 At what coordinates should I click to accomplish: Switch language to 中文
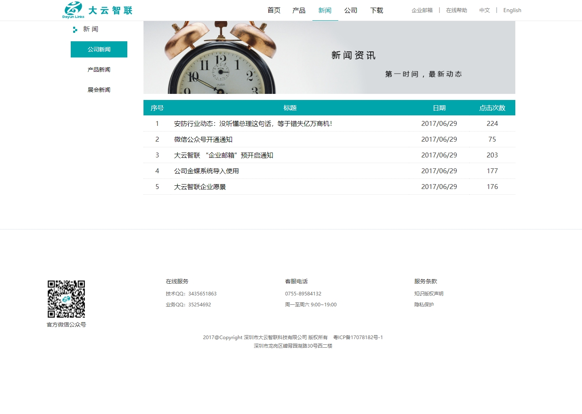coord(485,11)
